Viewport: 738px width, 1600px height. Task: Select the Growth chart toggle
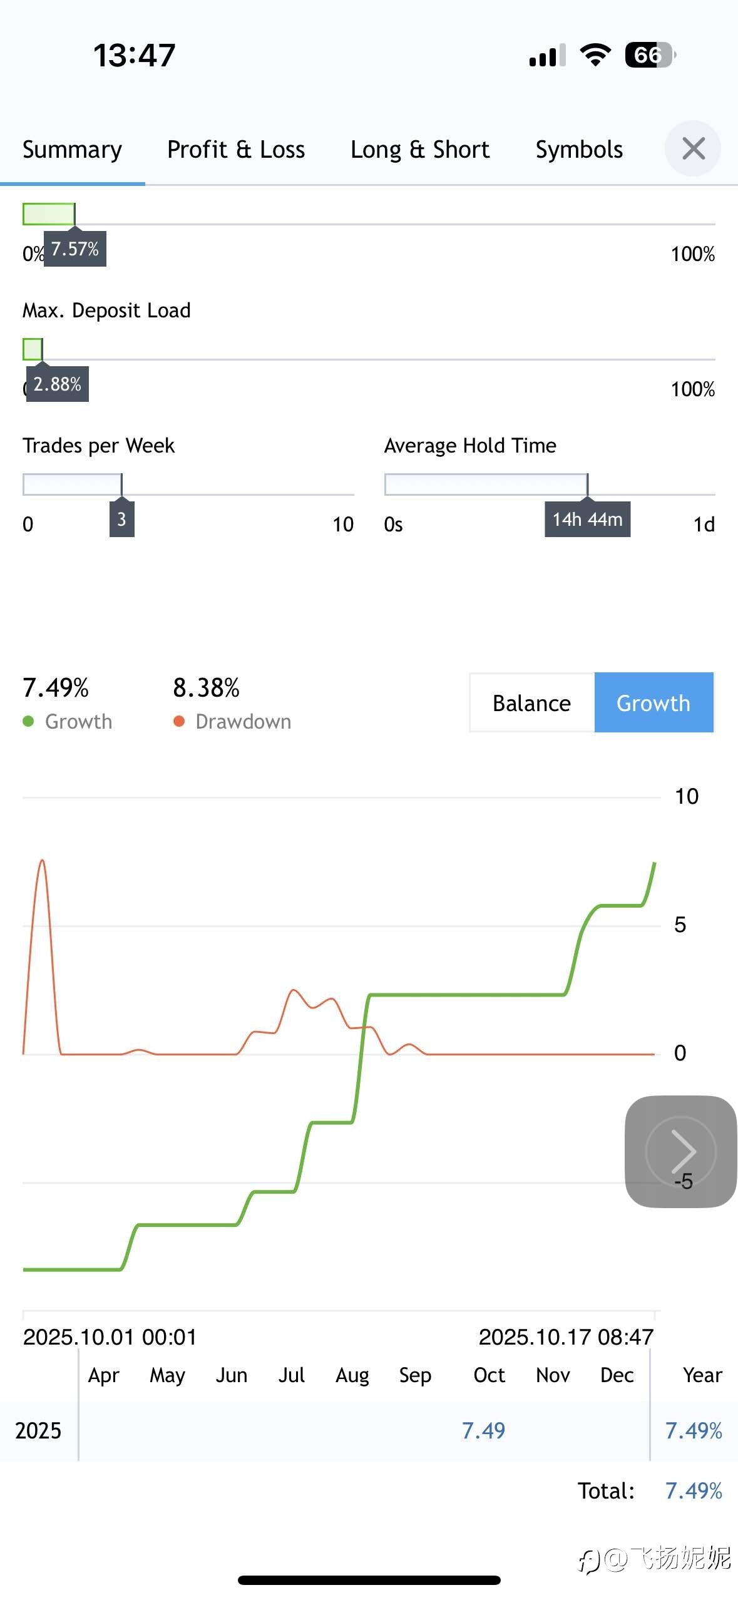pyautogui.click(x=653, y=703)
